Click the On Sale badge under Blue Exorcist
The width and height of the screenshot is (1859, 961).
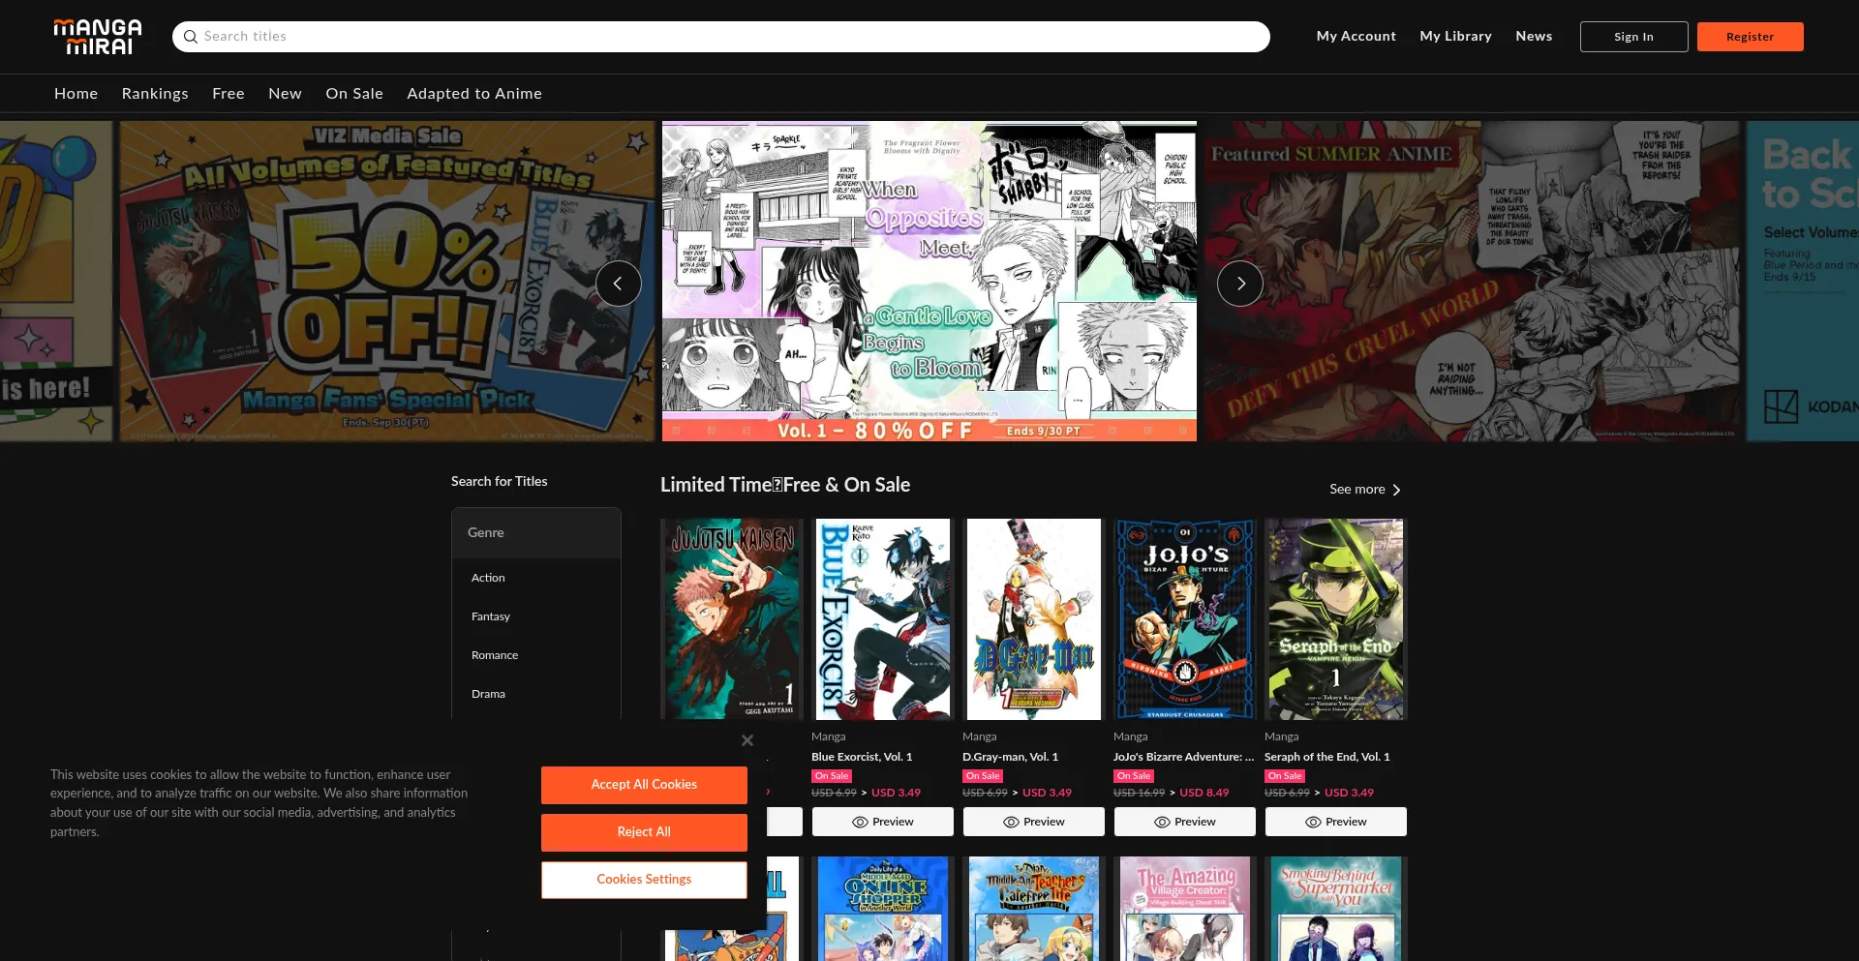832,776
